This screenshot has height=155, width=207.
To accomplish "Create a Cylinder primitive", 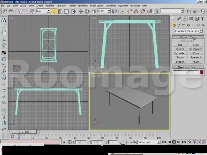I will click(180, 53).
